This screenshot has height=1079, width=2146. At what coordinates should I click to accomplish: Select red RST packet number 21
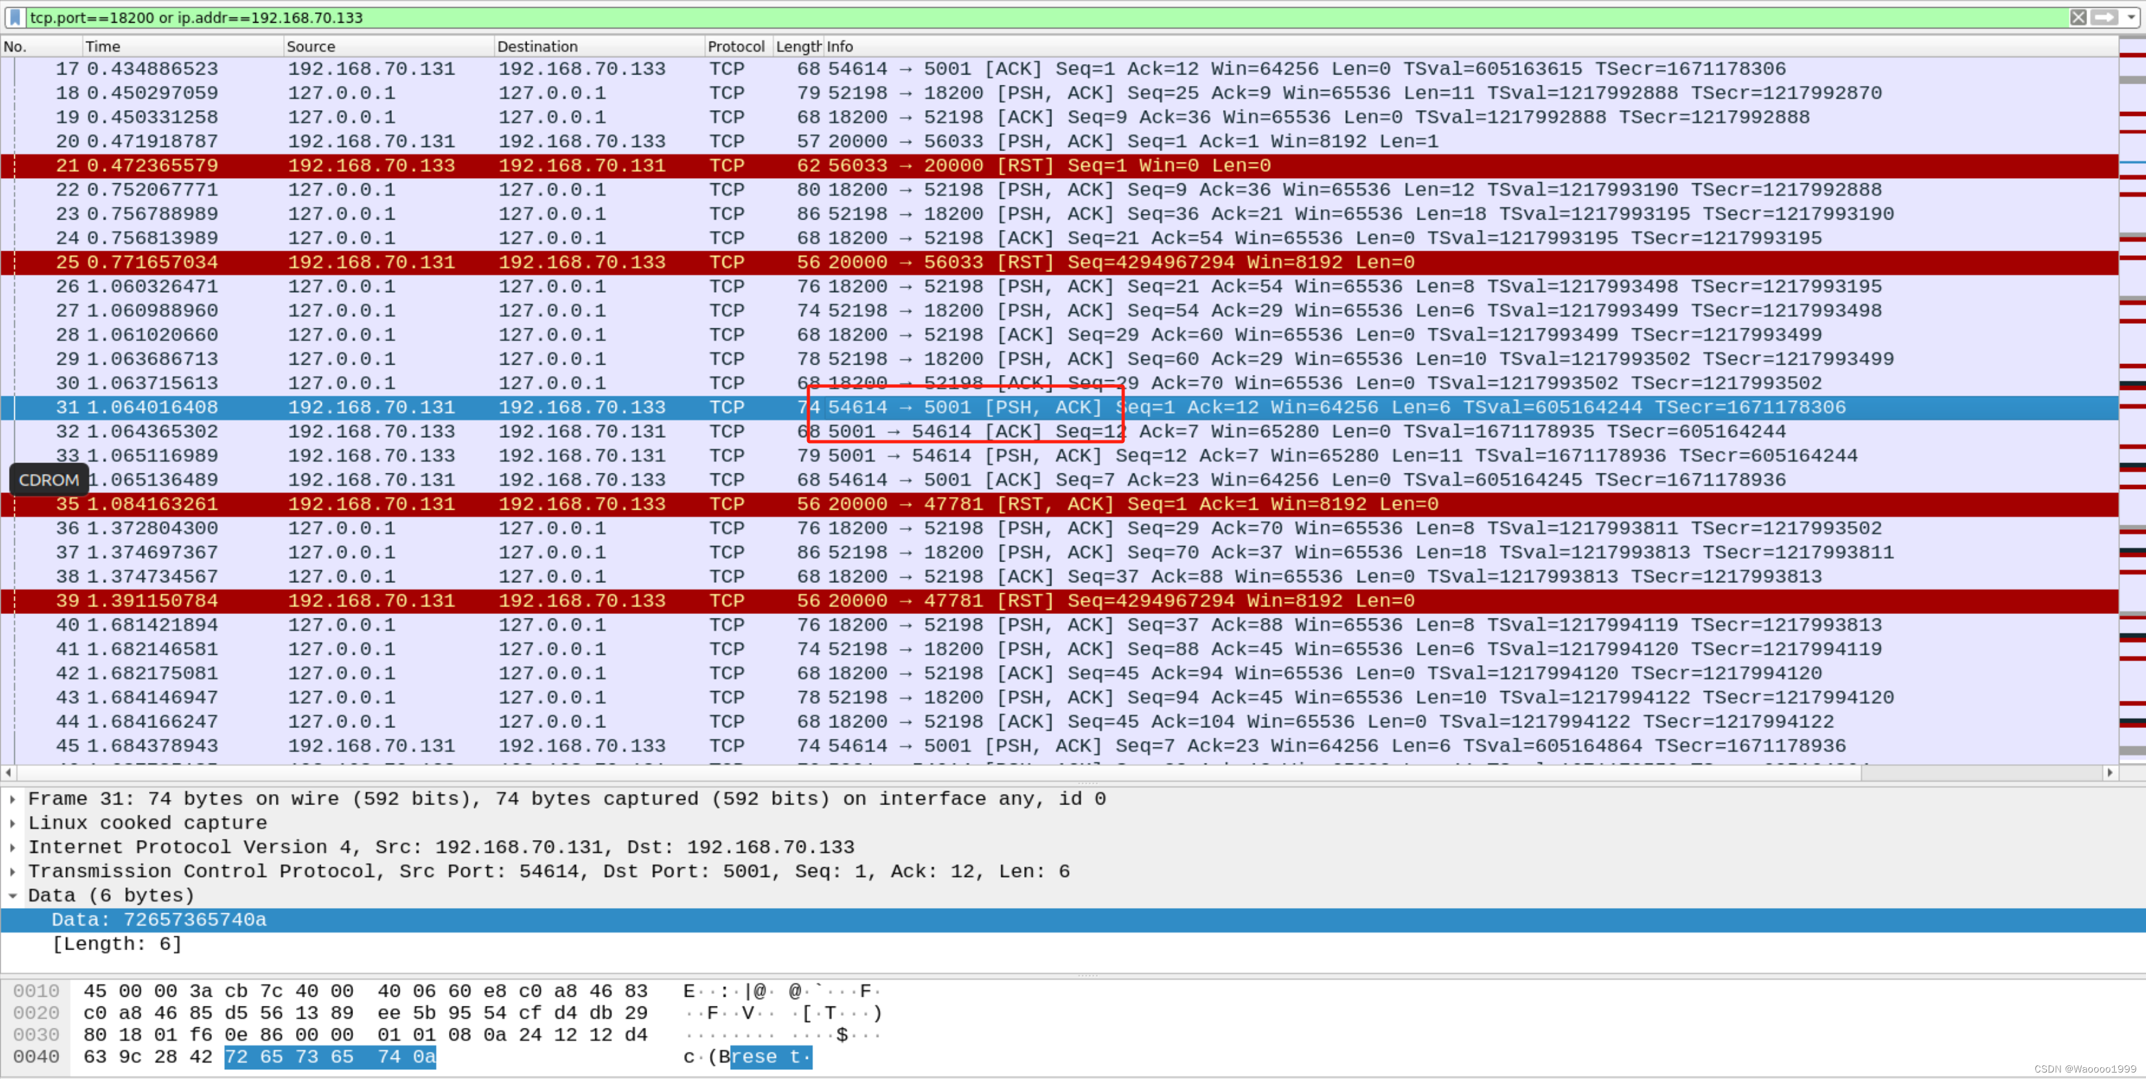coord(1059,166)
